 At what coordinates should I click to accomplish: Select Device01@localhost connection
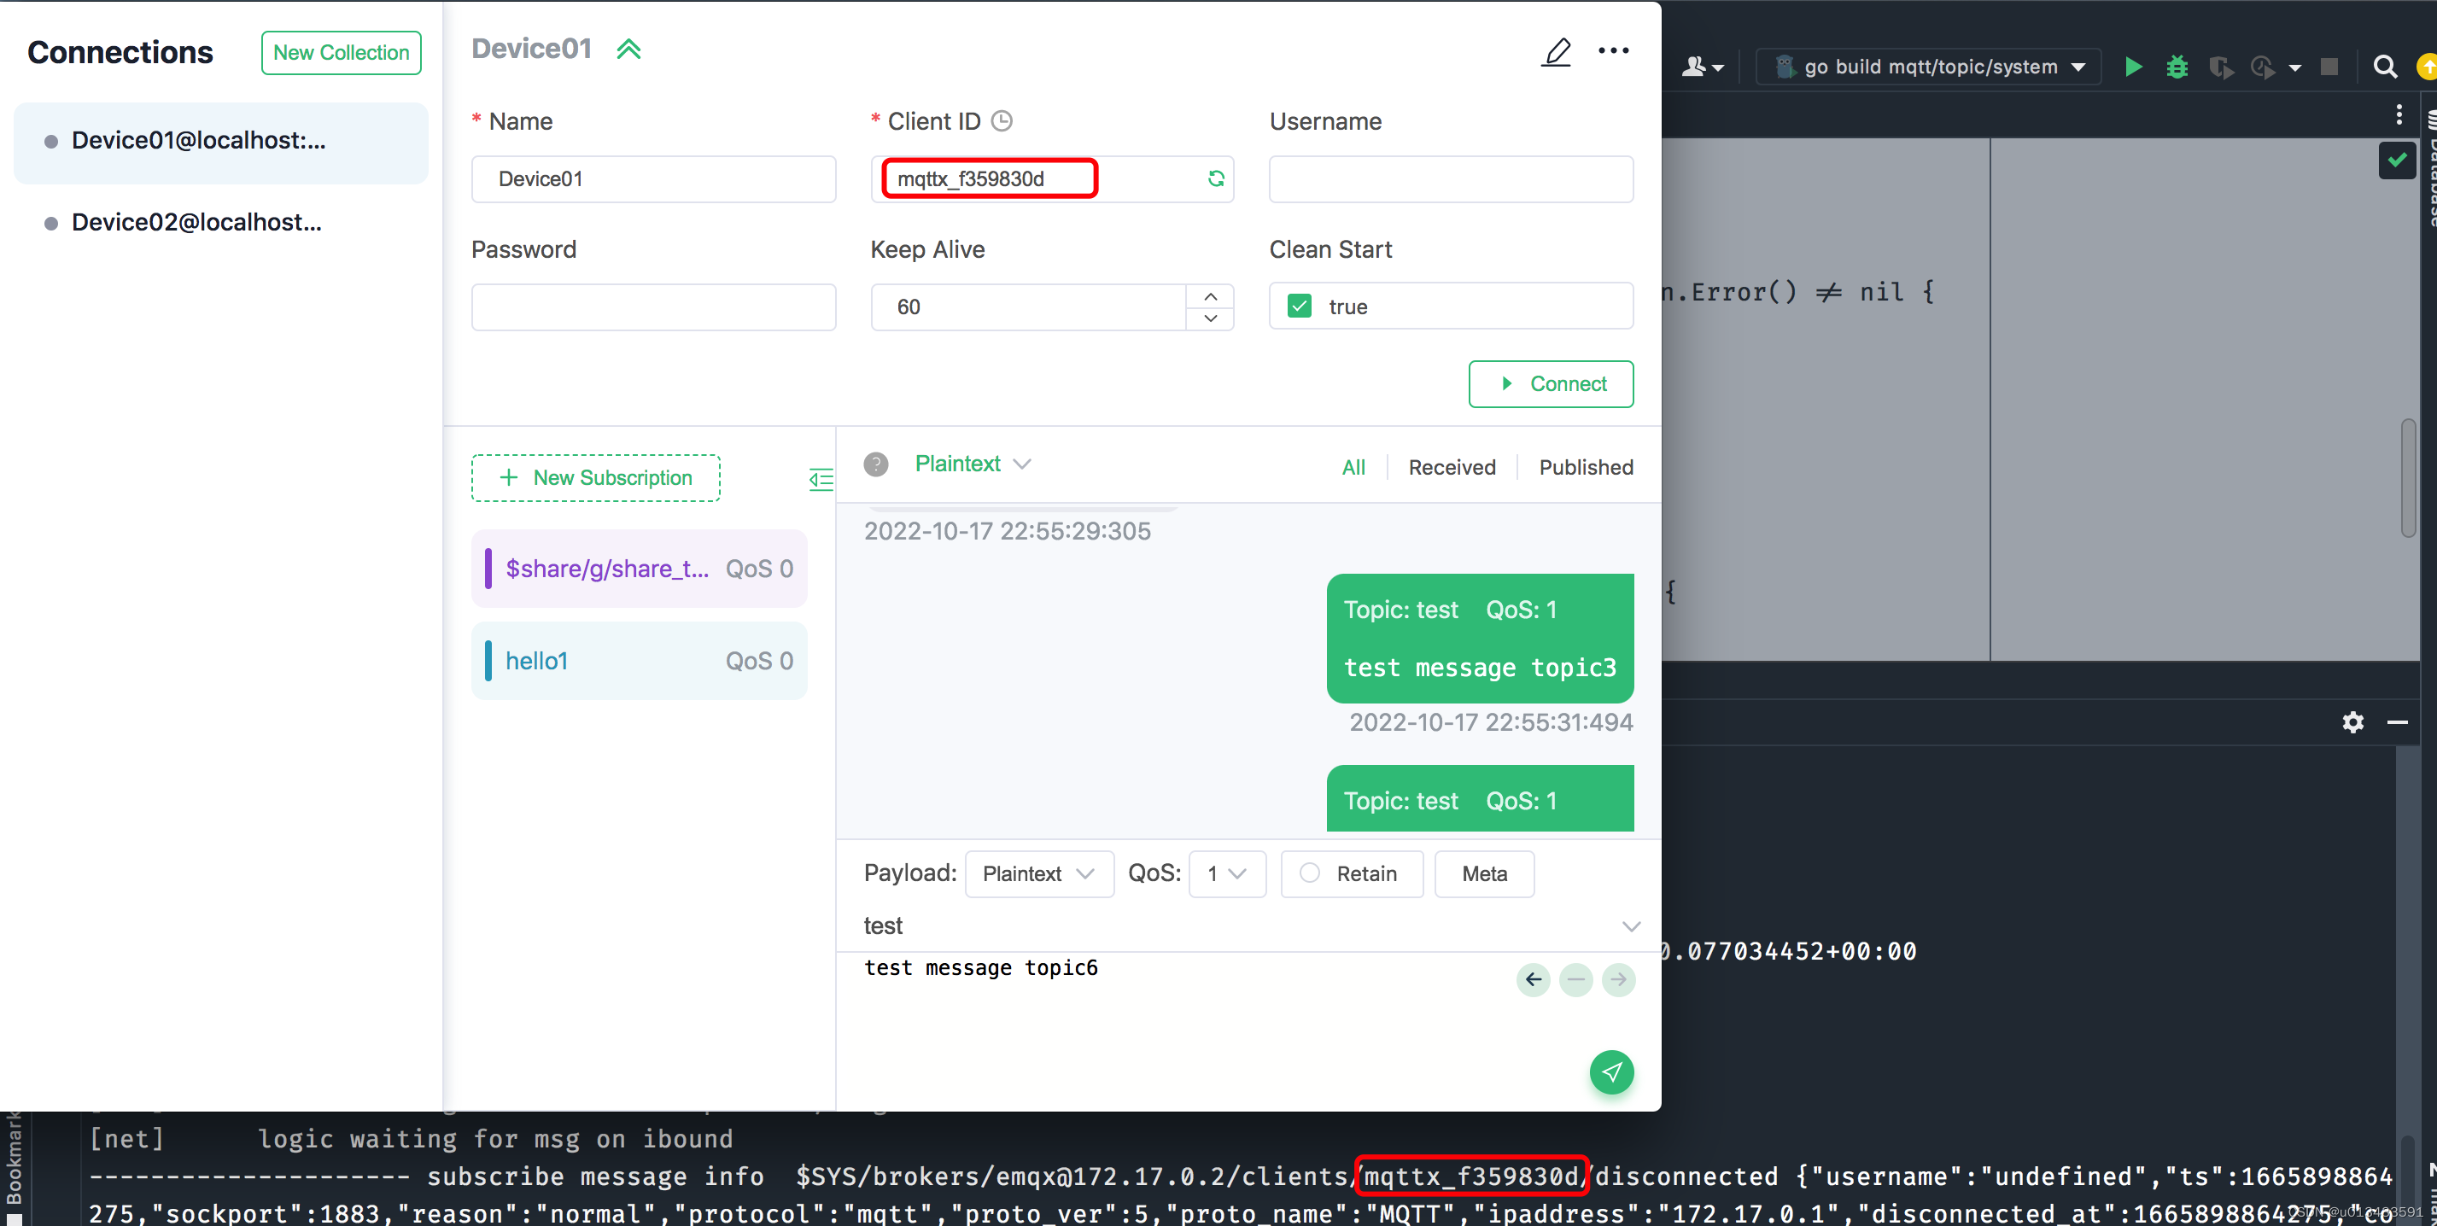[220, 141]
